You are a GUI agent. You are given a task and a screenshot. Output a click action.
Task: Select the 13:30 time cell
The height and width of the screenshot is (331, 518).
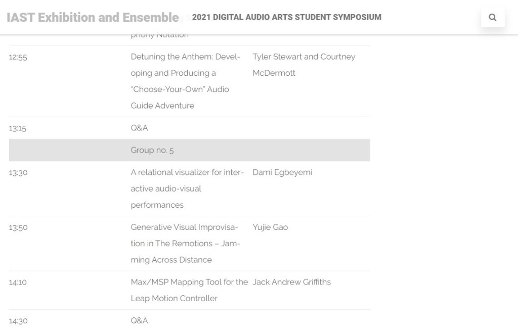coord(18,173)
